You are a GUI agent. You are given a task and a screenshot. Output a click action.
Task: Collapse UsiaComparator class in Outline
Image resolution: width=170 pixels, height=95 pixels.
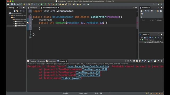141,40
